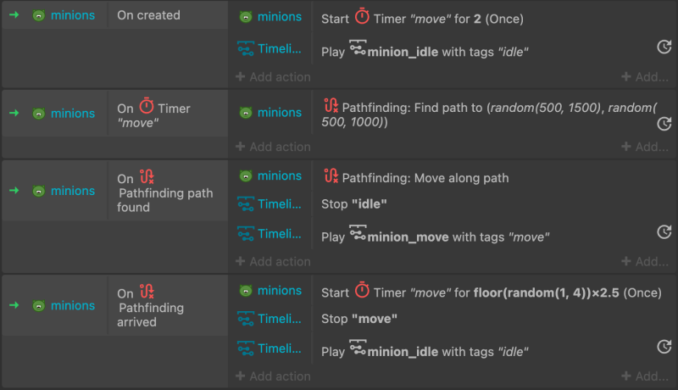Add action under the On created event
The image size is (678, 390).
pos(273,77)
